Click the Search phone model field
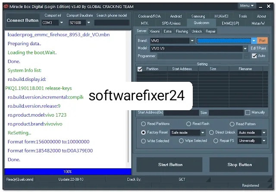This screenshot has height=192, width=276. point(112,23)
